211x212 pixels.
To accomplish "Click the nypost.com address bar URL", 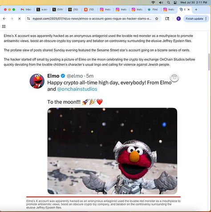I will point(92,19).
